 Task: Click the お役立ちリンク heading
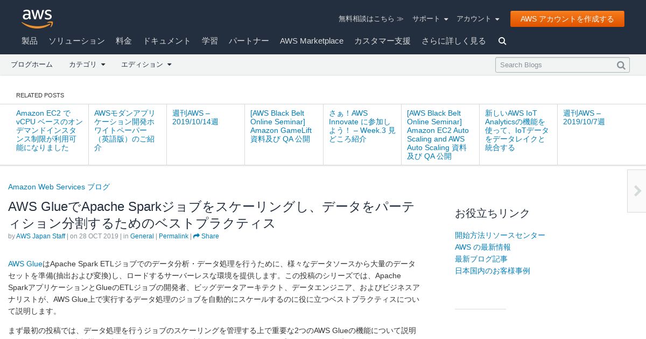493,213
